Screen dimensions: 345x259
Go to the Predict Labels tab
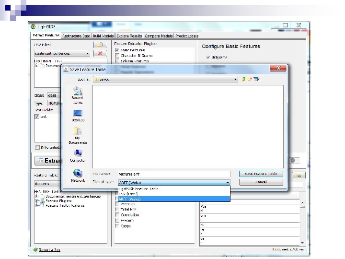point(187,36)
